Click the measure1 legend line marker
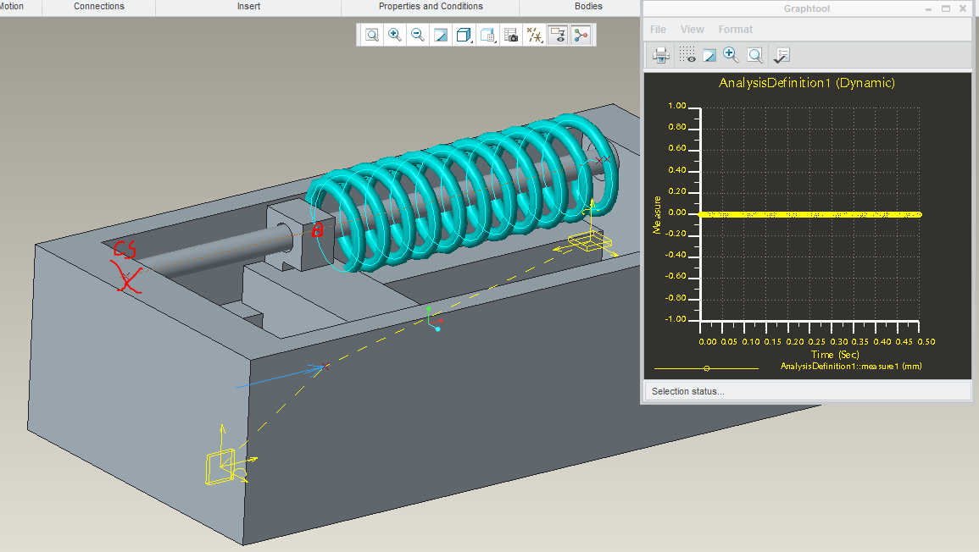This screenshot has height=552, width=979. point(706,368)
